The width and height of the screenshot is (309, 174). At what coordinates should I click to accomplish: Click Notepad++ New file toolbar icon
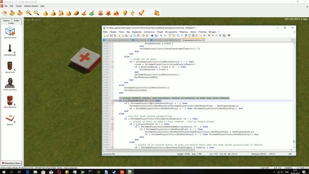pos(104,35)
